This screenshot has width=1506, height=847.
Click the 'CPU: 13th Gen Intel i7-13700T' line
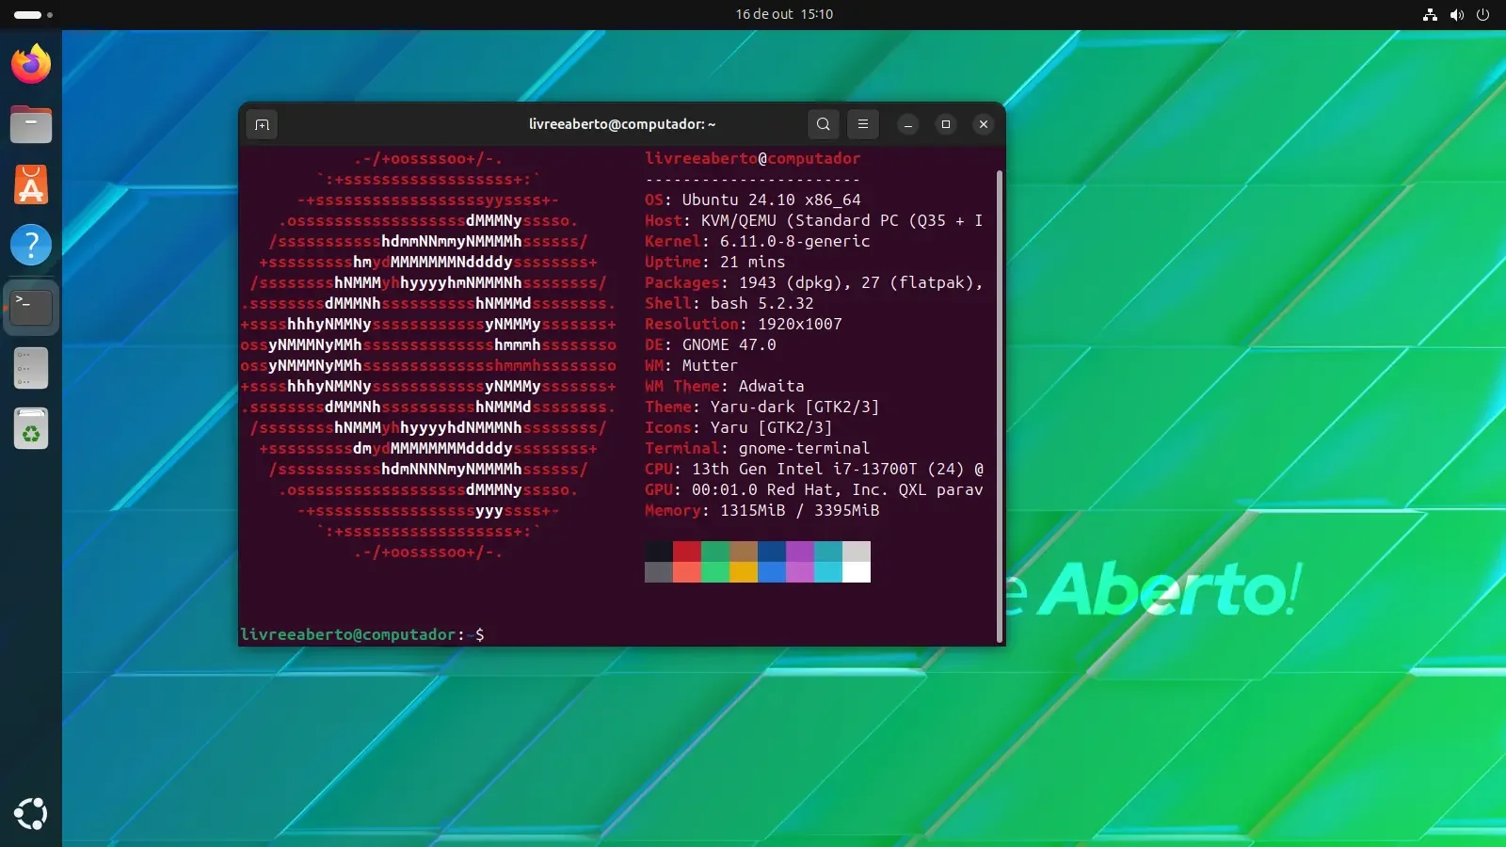tap(814, 469)
